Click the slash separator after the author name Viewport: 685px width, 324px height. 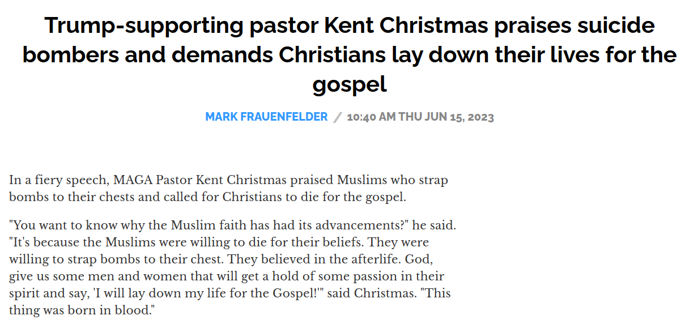click(x=338, y=117)
